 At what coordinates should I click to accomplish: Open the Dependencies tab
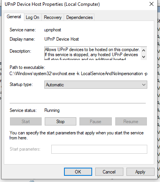[x=79, y=17]
